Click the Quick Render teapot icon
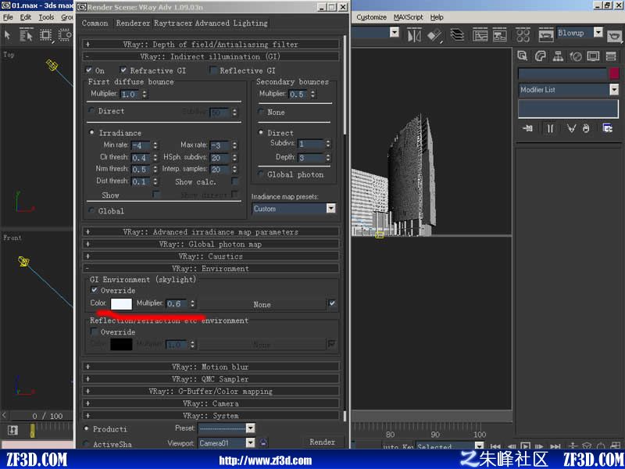The image size is (625, 469). [615, 37]
